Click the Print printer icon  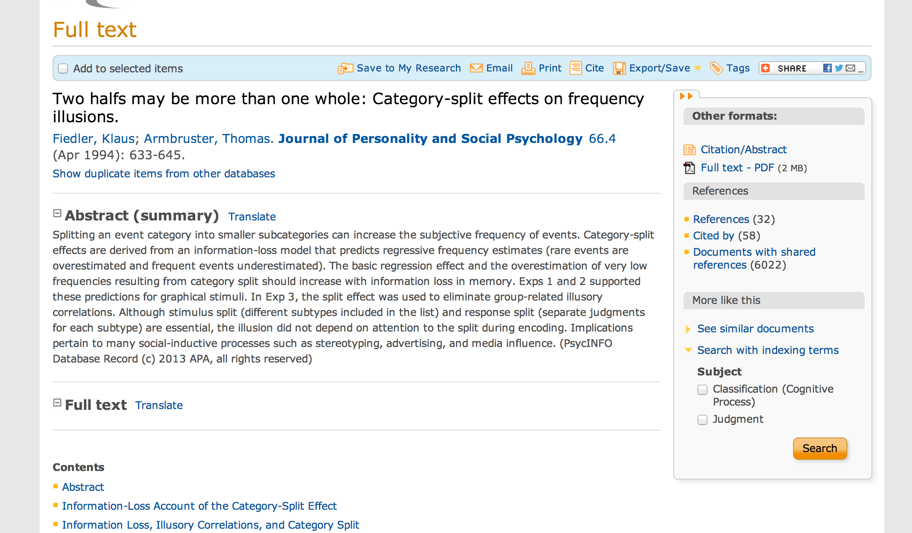pyautogui.click(x=528, y=68)
